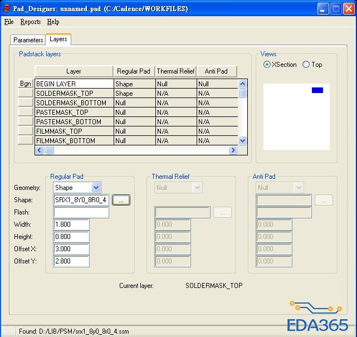Image resolution: width=357 pixels, height=337 pixels.
Task: Click the Regular Pad shape browse button
Action: tap(121, 200)
